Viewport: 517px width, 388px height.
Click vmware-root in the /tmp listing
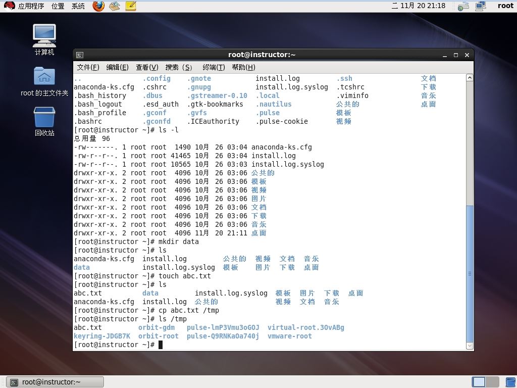(289, 336)
